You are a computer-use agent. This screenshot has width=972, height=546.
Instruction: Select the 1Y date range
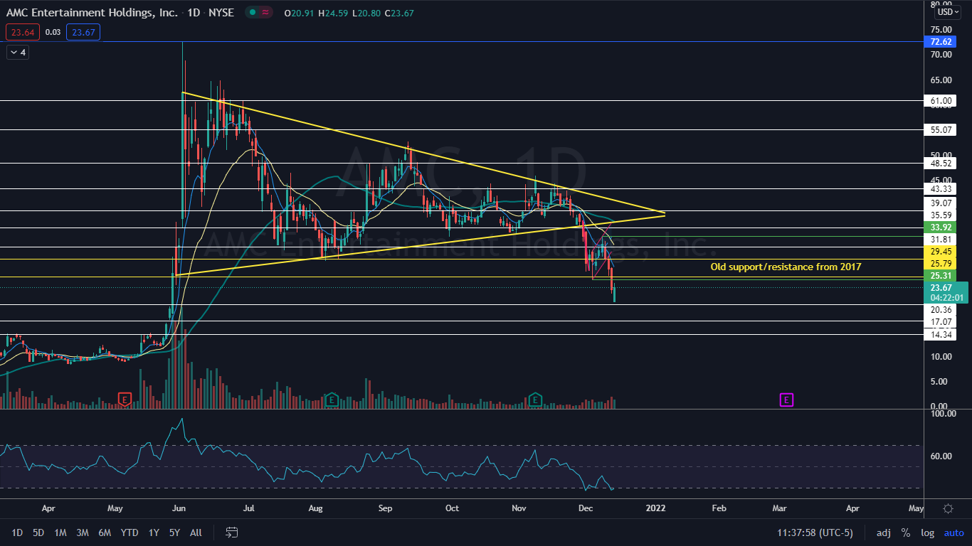point(154,532)
